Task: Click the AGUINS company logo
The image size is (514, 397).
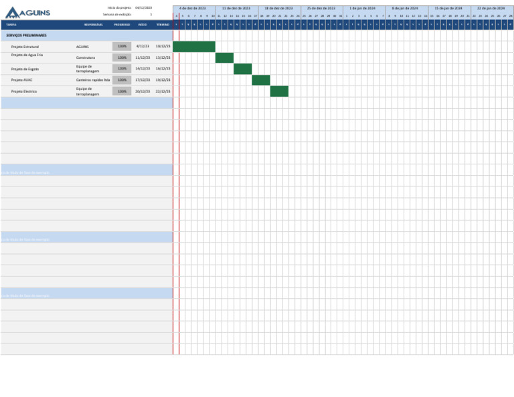Action: pyautogui.click(x=28, y=13)
